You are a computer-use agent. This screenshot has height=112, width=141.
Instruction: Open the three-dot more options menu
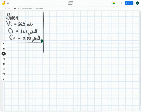(x=122, y=3)
